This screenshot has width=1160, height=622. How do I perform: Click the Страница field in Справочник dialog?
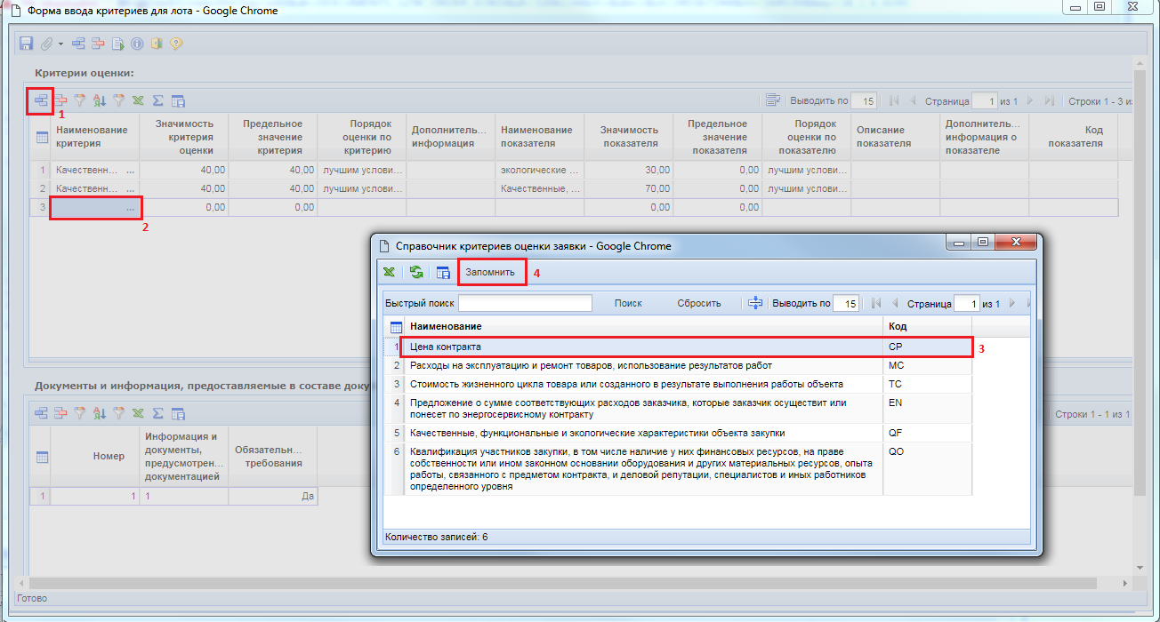point(966,304)
